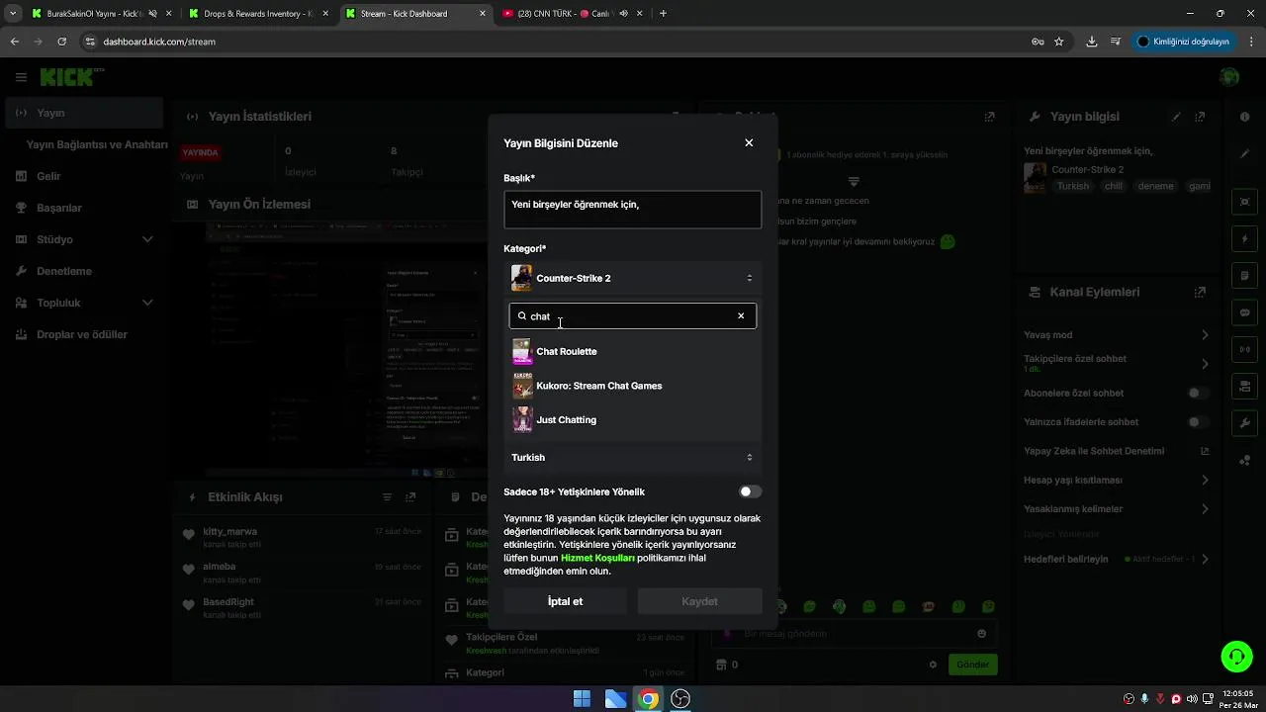Open chat settings gear icon

(x=933, y=665)
